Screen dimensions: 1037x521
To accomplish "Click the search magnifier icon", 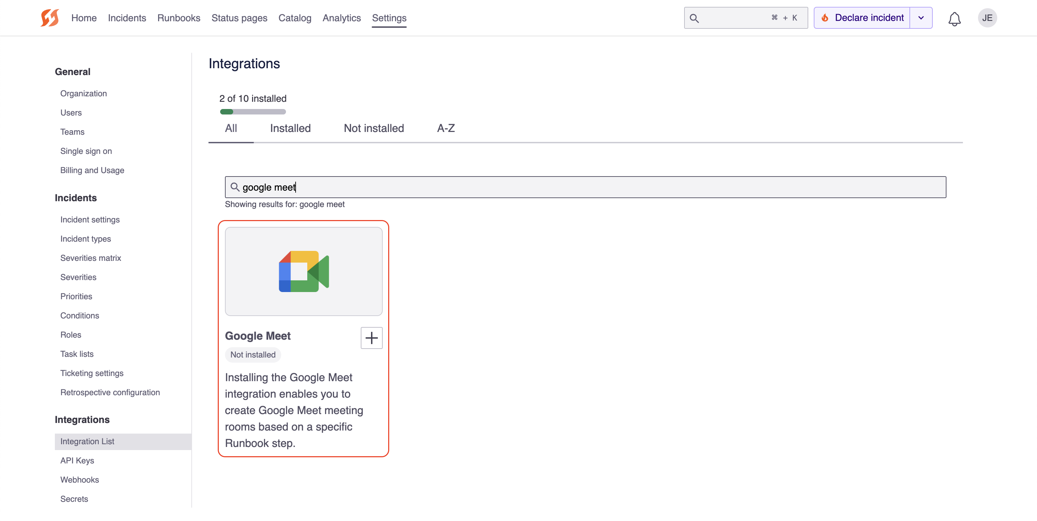I will (x=695, y=18).
